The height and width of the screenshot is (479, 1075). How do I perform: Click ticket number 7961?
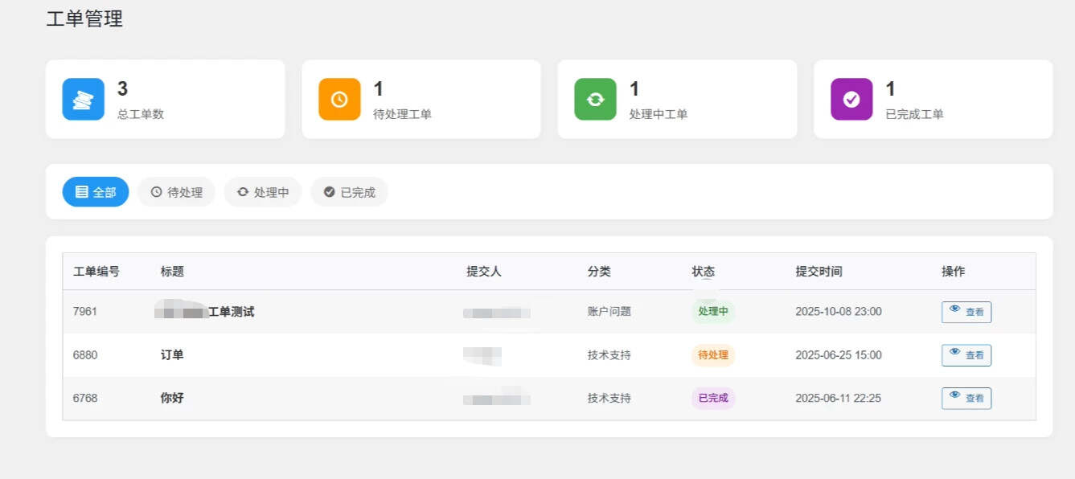[x=84, y=312]
